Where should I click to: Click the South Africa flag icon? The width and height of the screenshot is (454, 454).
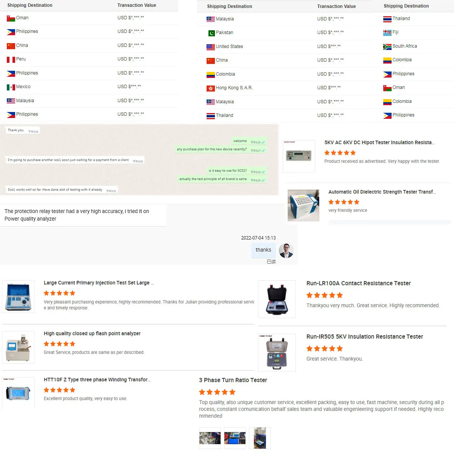(387, 47)
